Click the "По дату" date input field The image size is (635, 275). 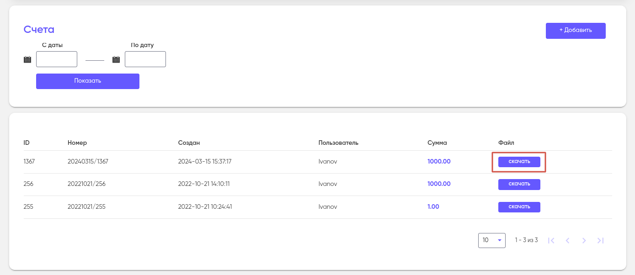(x=145, y=59)
